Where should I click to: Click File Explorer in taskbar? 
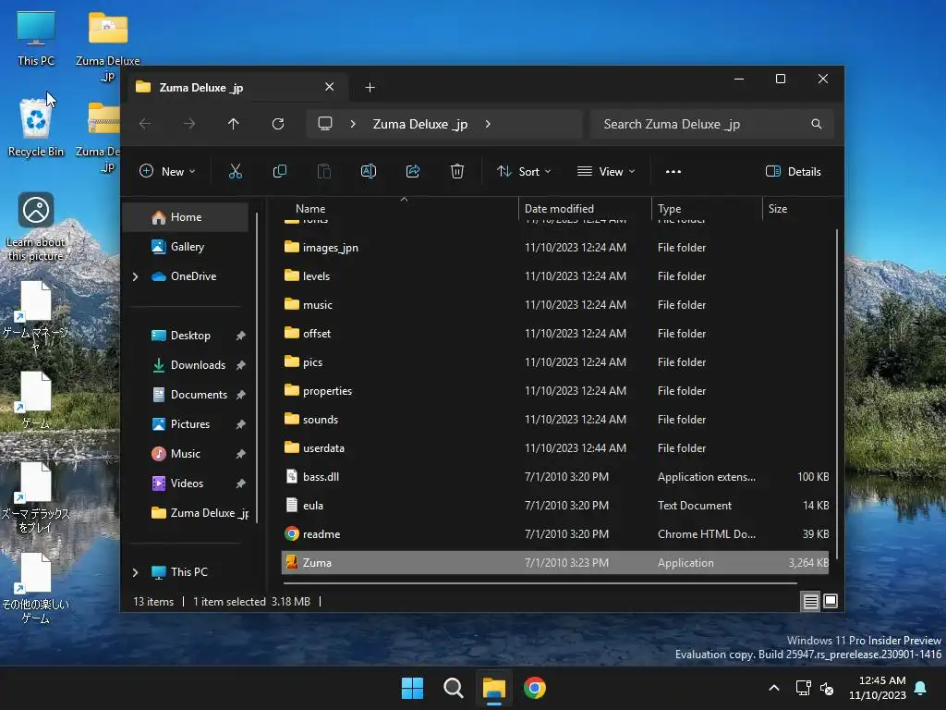click(494, 688)
